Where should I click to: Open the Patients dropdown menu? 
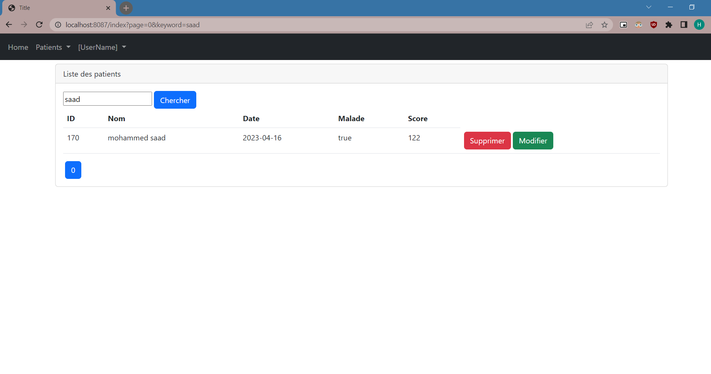coord(53,47)
